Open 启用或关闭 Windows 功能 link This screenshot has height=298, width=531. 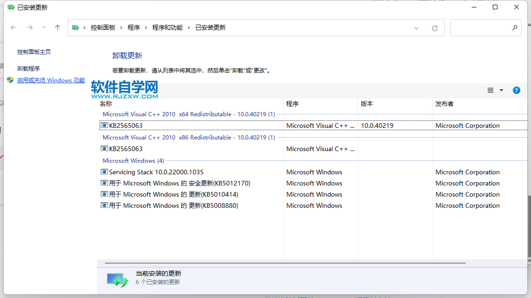[51, 80]
